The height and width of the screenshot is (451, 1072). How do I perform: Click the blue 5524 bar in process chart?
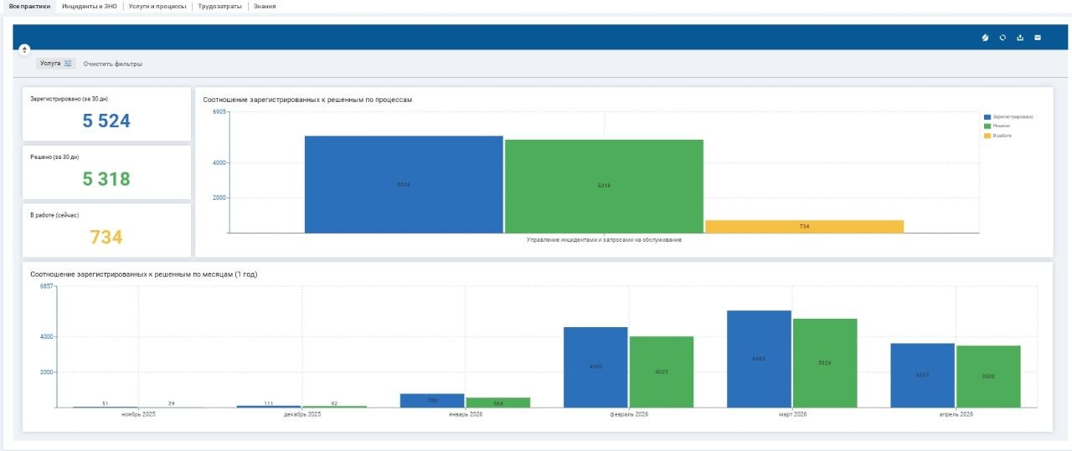point(404,184)
